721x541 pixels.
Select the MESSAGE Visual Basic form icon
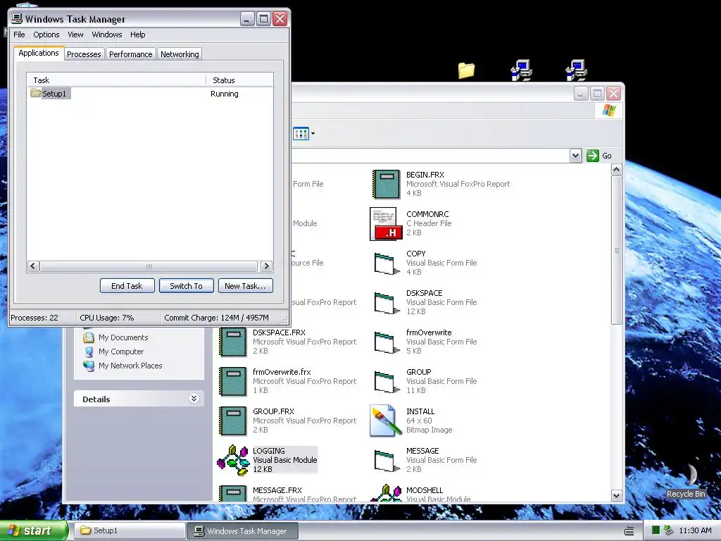pyautogui.click(x=387, y=461)
